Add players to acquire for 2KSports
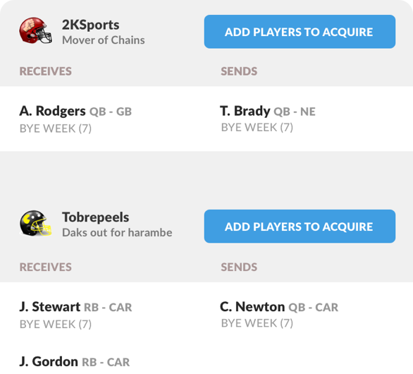413x374 pixels. click(300, 32)
